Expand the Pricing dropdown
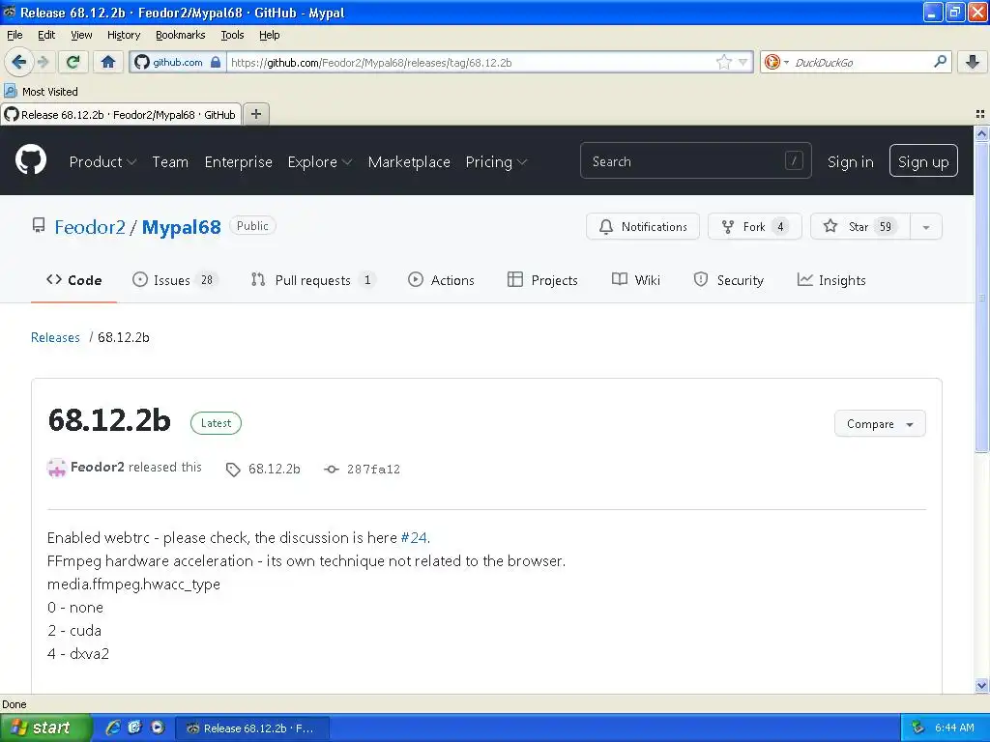Screen dimensions: 990x742 (496, 162)
